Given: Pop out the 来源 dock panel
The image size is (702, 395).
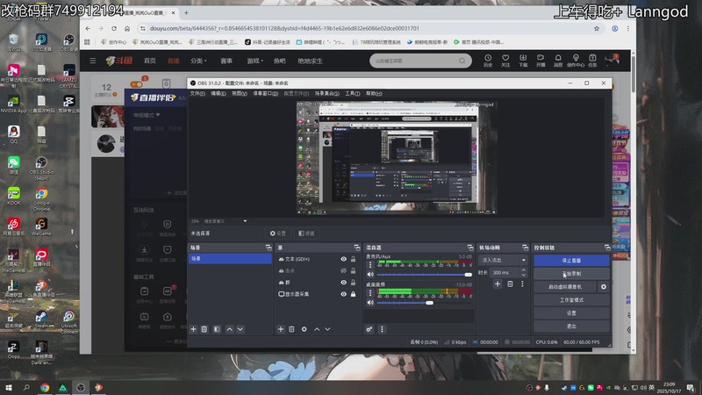Looking at the screenshot, I should click(357, 248).
